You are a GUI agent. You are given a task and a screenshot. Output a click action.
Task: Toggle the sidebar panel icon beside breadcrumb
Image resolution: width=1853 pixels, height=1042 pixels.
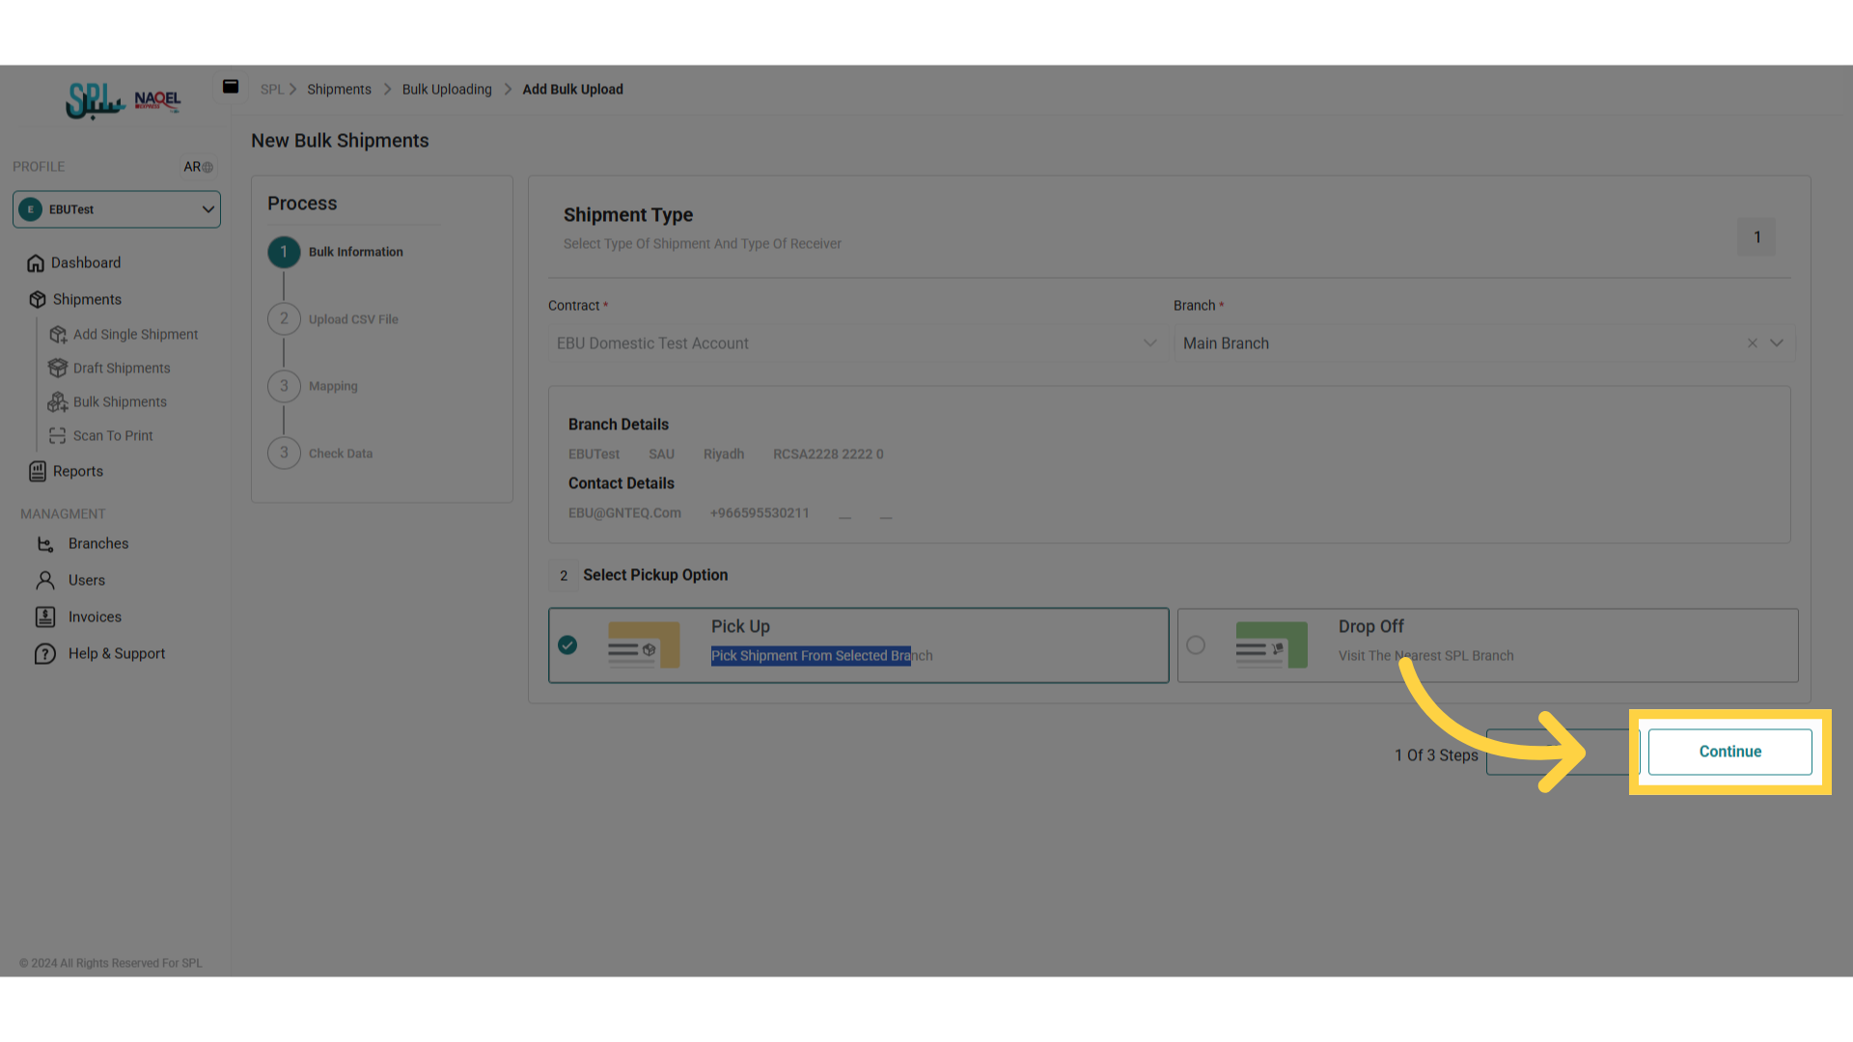(231, 87)
